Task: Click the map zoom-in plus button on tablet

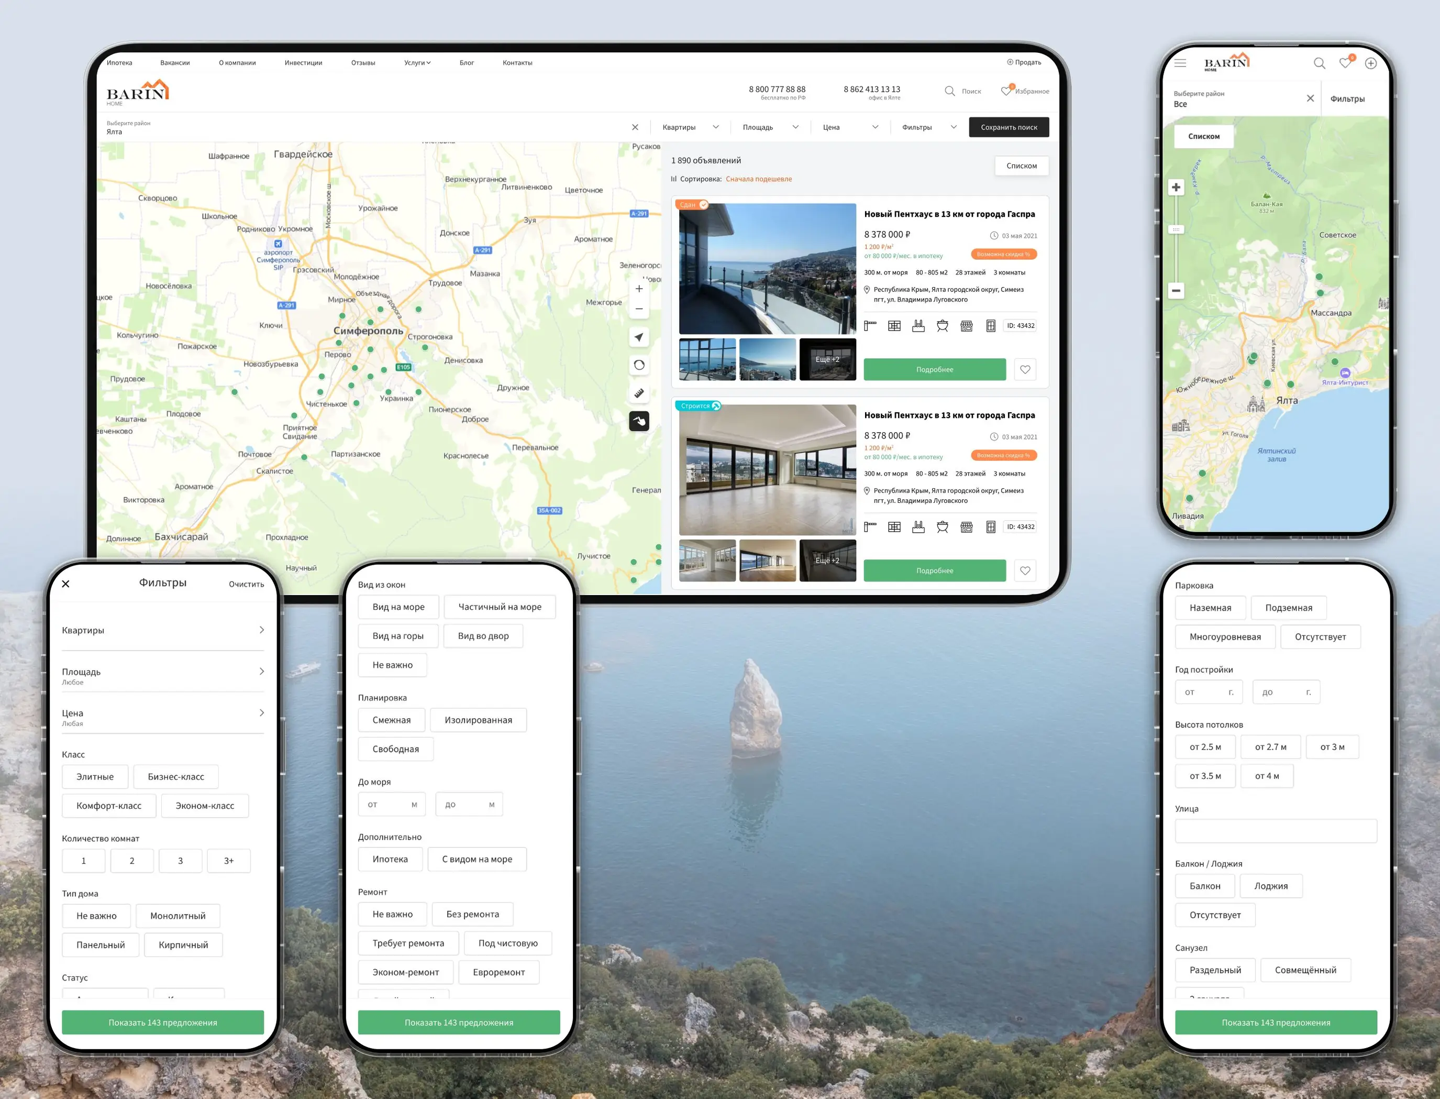Action: coord(639,289)
